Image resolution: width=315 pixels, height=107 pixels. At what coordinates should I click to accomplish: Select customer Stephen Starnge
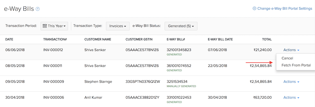tap(98, 82)
